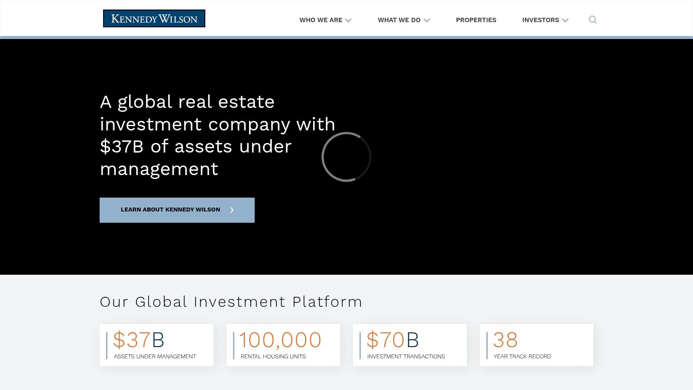Select the 100,000 rental housing units card
This screenshot has height=390, width=693.
tap(283, 345)
